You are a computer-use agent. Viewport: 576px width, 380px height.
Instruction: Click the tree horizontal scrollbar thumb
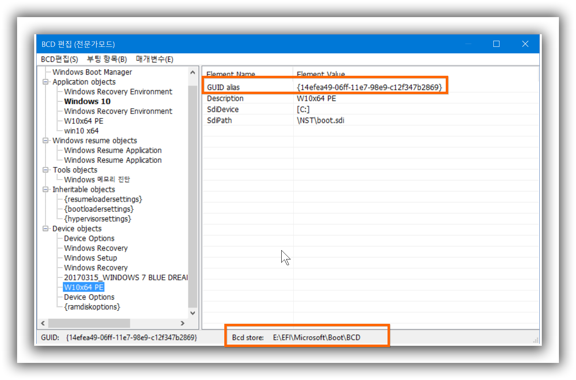click(x=89, y=323)
